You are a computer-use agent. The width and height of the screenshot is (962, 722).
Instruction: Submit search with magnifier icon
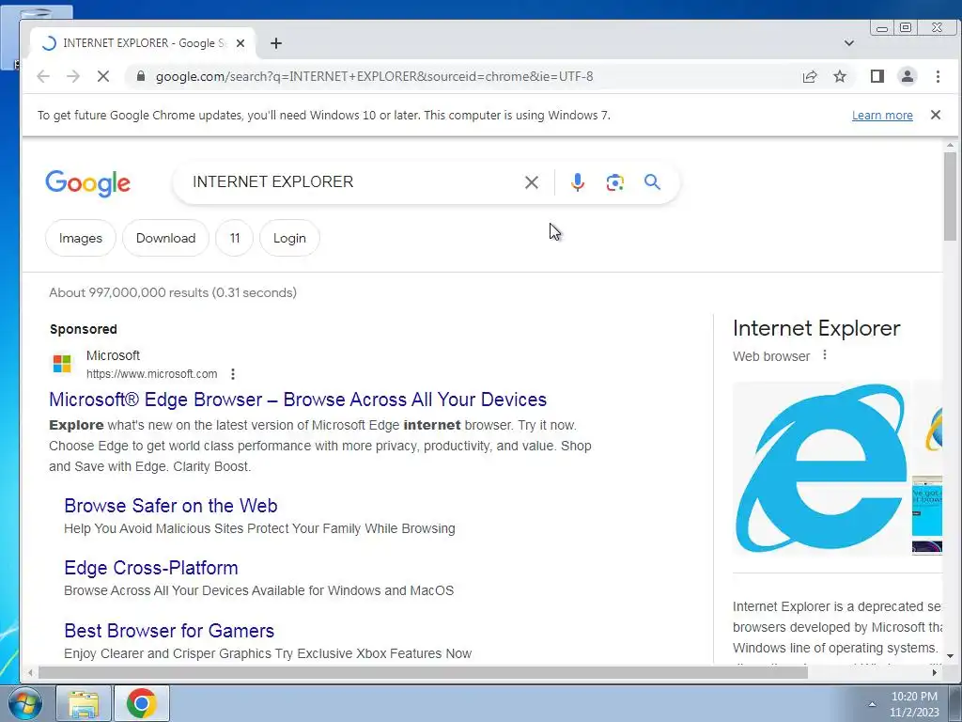click(x=652, y=181)
